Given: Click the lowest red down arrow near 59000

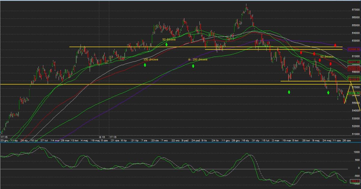Looking at the screenshot, I should coord(330,64).
